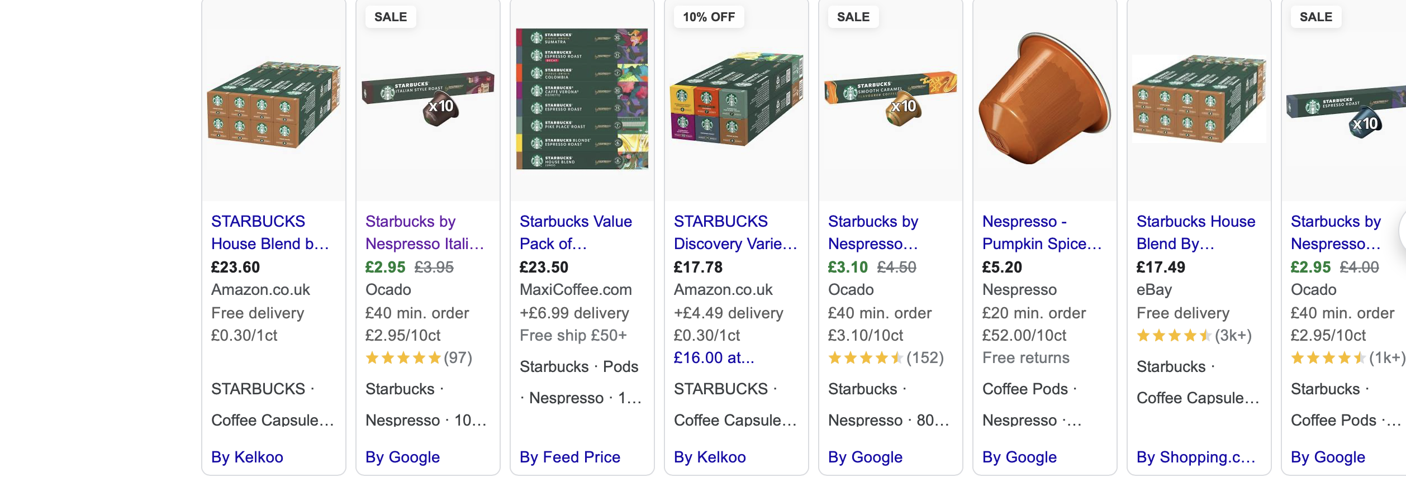
Task: Click the Nespresso - Pumpkin Spice title link
Action: [x=1042, y=232]
